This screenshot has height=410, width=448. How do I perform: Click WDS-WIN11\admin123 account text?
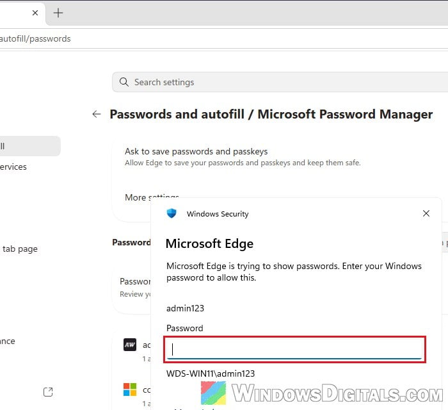(x=211, y=373)
